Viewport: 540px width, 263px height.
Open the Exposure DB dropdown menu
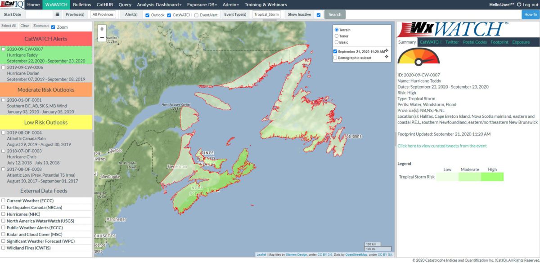point(203,4)
